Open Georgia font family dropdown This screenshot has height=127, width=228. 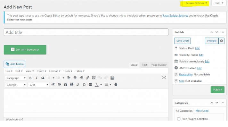[16, 85]
